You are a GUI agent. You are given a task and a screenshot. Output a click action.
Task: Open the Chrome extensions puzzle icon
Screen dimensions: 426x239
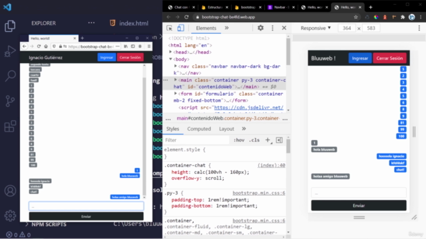tap(403, 17)
